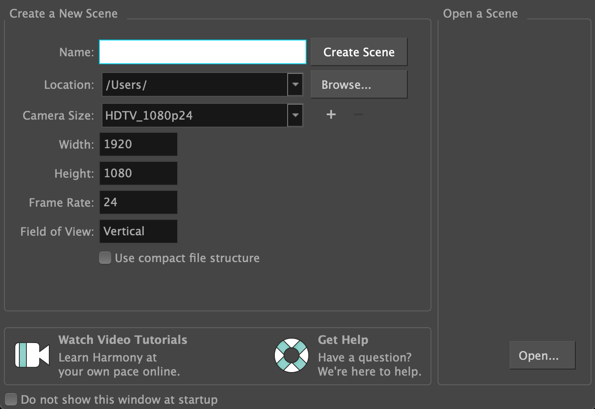Image resolution: width=595 pixels, height=409 pixels.
Task: Click the /Users/ location path field
Action: coord(194,84)
